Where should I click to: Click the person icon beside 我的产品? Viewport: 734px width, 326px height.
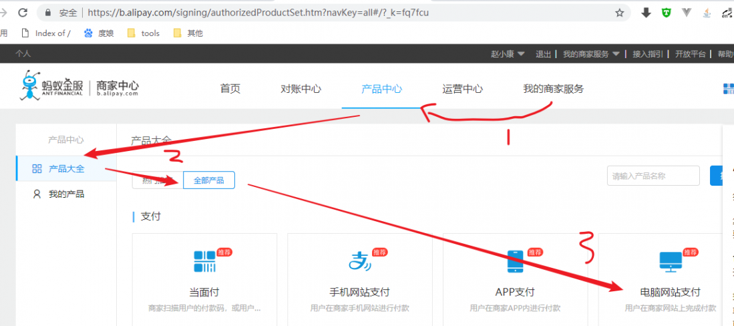click(37, 194)
